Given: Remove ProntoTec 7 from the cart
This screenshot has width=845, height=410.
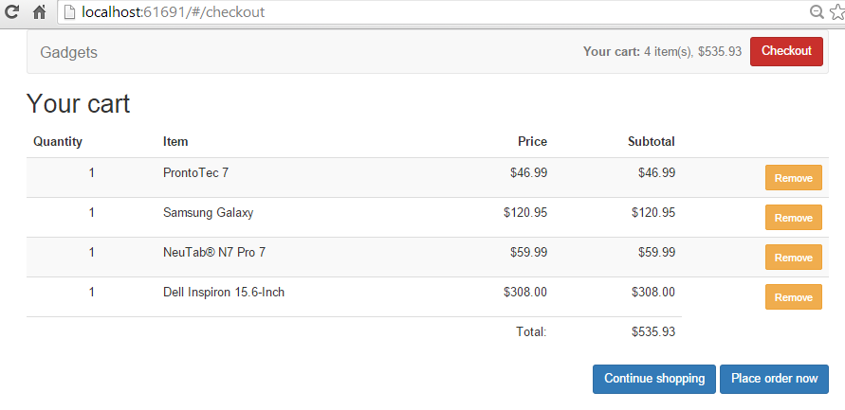Looking at the screenshot, I should click(793, 178).
